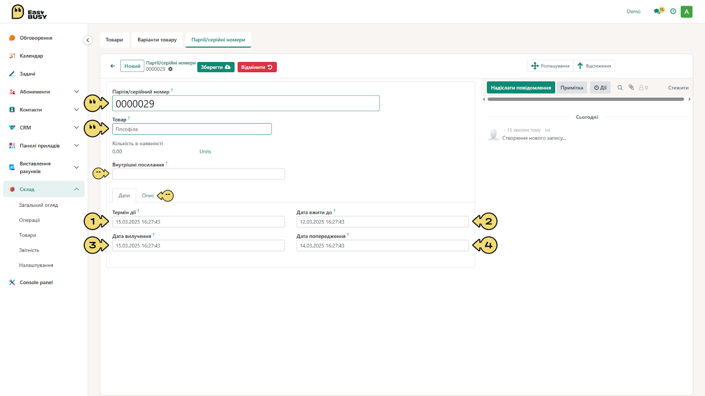Open Операції under Склад
Image resolution: width=705 pixels, height=396 pixels.
pyautogui.click(x=30, y=220)
